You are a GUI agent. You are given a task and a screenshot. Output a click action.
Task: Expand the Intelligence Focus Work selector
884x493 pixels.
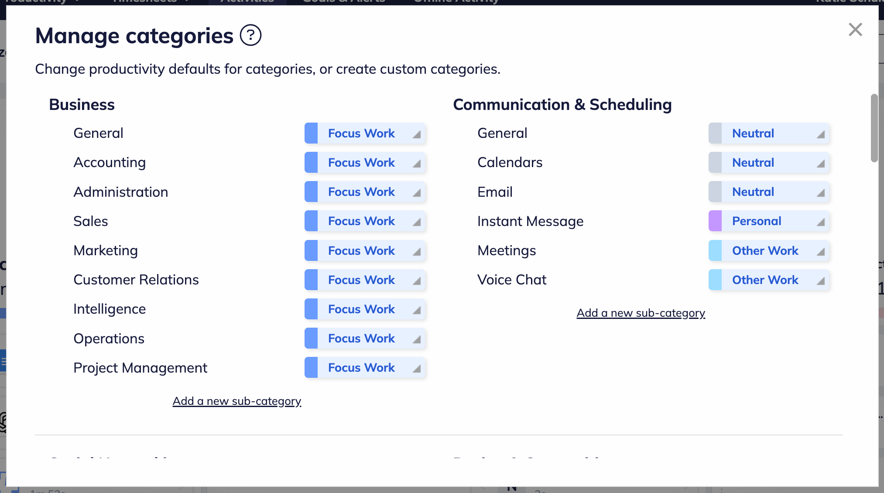(x=365, y=309)
